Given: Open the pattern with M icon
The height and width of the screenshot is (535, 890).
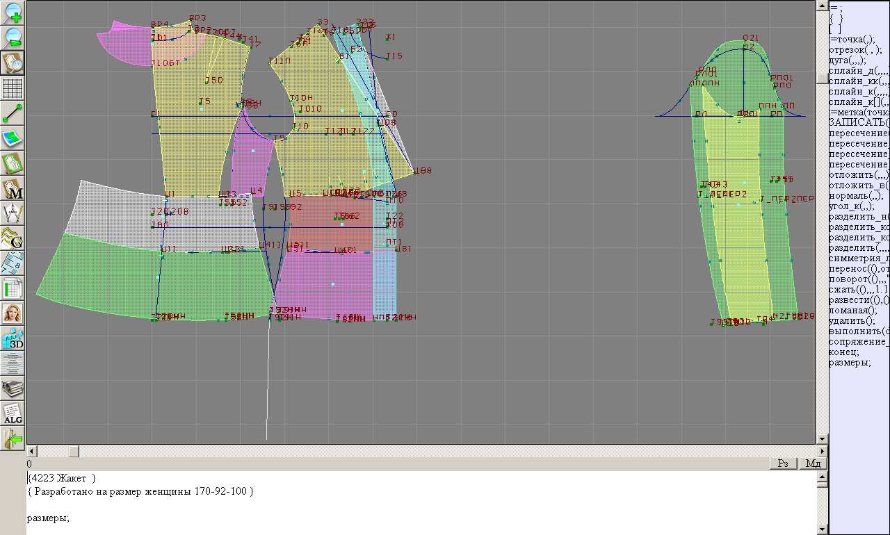Looking at the screenshot, I should (x=13, y=188).
